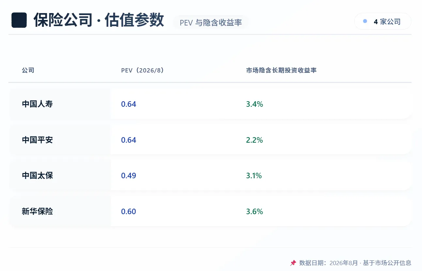Click the 2.2% implied return for 中国平安

255,140
